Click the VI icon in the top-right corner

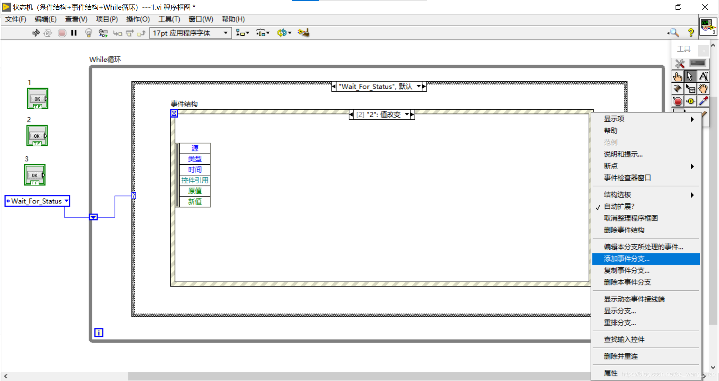[708, 27]
